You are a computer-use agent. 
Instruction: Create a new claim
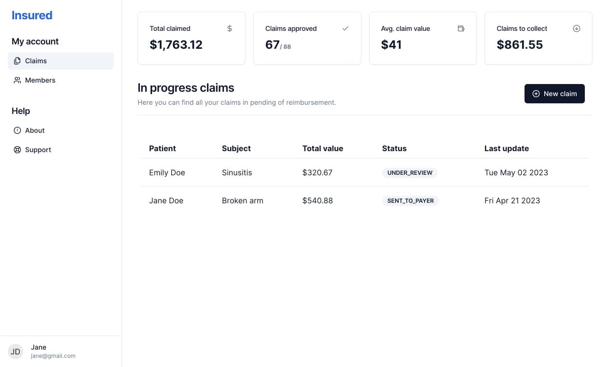click(x=554, y=94)
